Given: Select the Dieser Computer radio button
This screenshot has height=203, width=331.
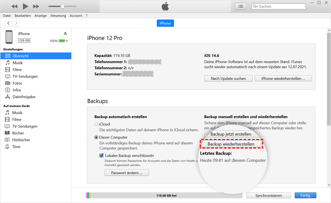Looking at the screenshot, I should pyautogui.click(x=96, y=137).
